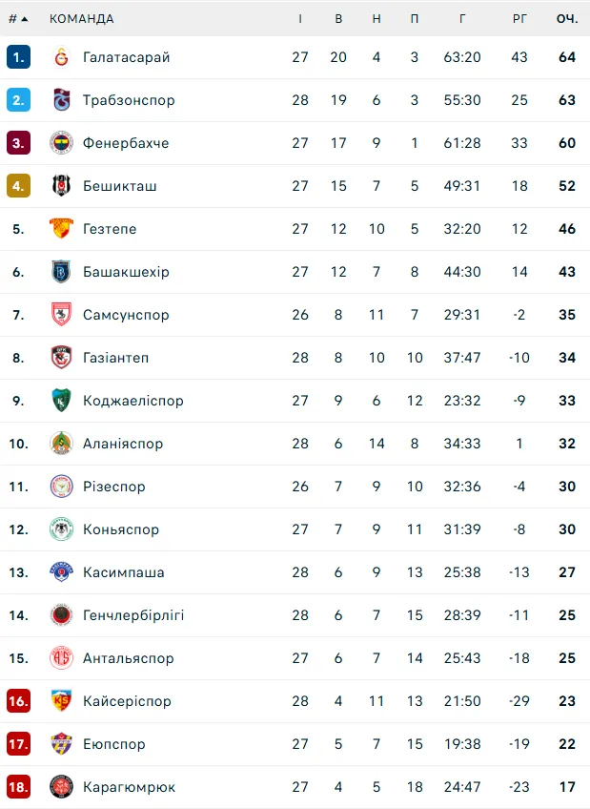The width and height of the screenshot is (590, 809).
Task: Click the Бешикташ team logo
Action: click(61, 186)
